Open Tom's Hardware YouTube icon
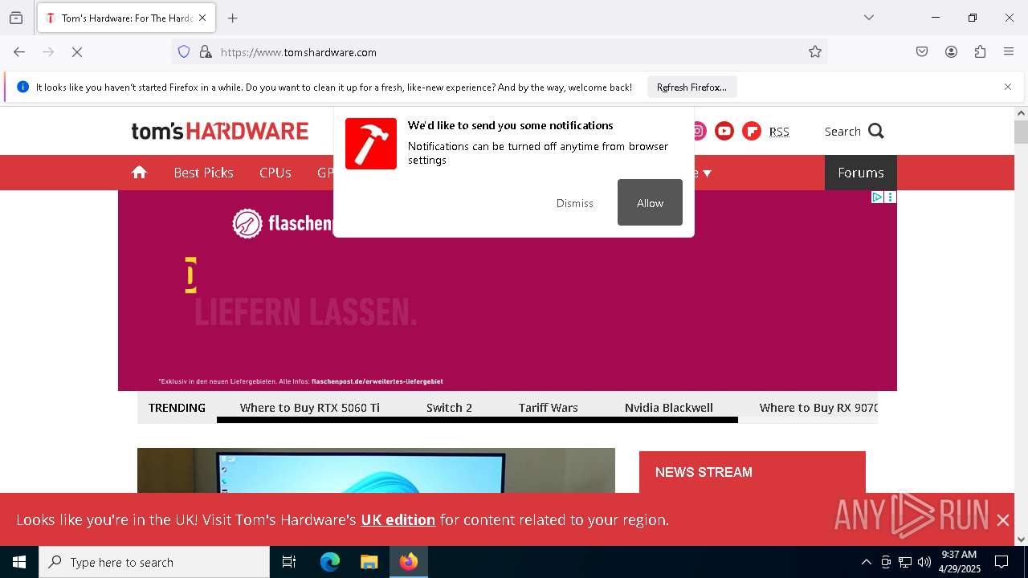Viewport: 1028px width, 578px height. point(724,131)
